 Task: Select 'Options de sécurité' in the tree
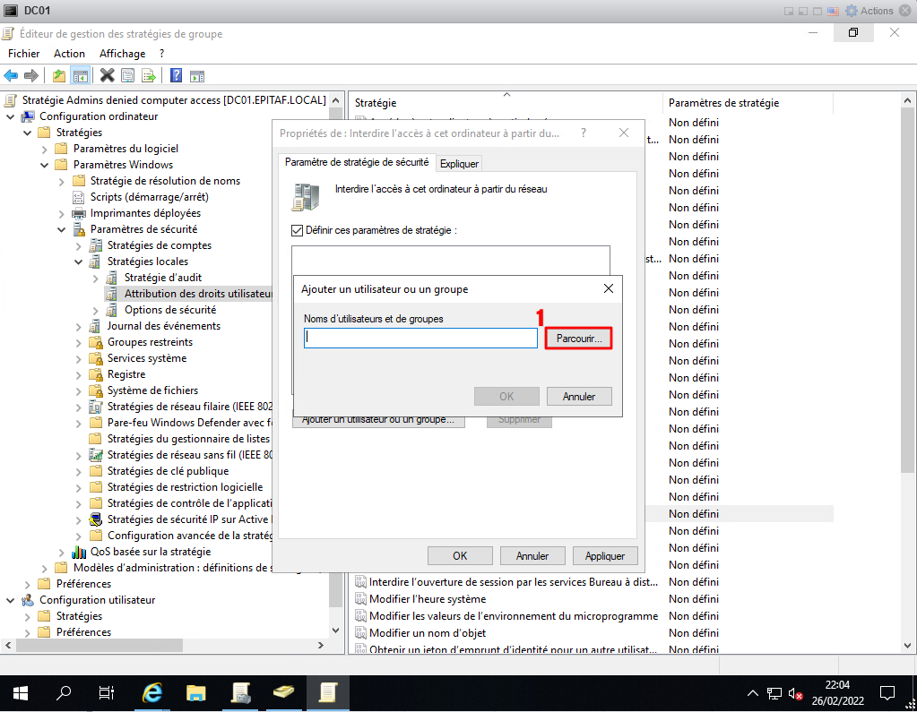[169, 310]
